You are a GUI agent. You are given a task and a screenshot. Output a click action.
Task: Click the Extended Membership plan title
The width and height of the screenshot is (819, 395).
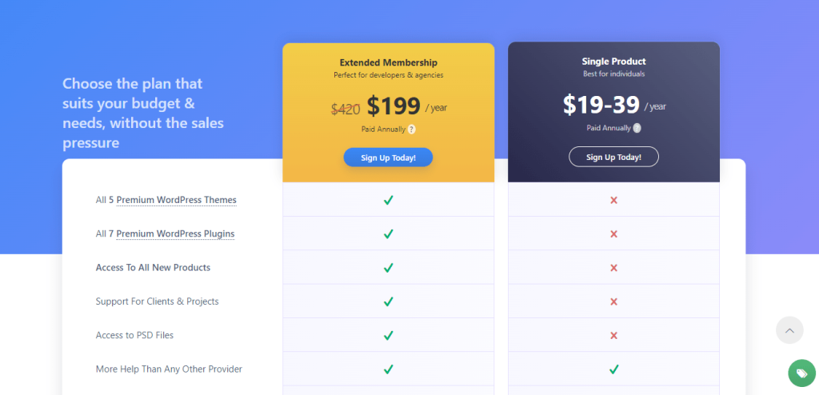tap(388, 62)
